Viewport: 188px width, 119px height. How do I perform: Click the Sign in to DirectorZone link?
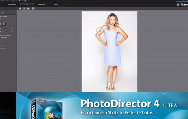click(182, 1)
